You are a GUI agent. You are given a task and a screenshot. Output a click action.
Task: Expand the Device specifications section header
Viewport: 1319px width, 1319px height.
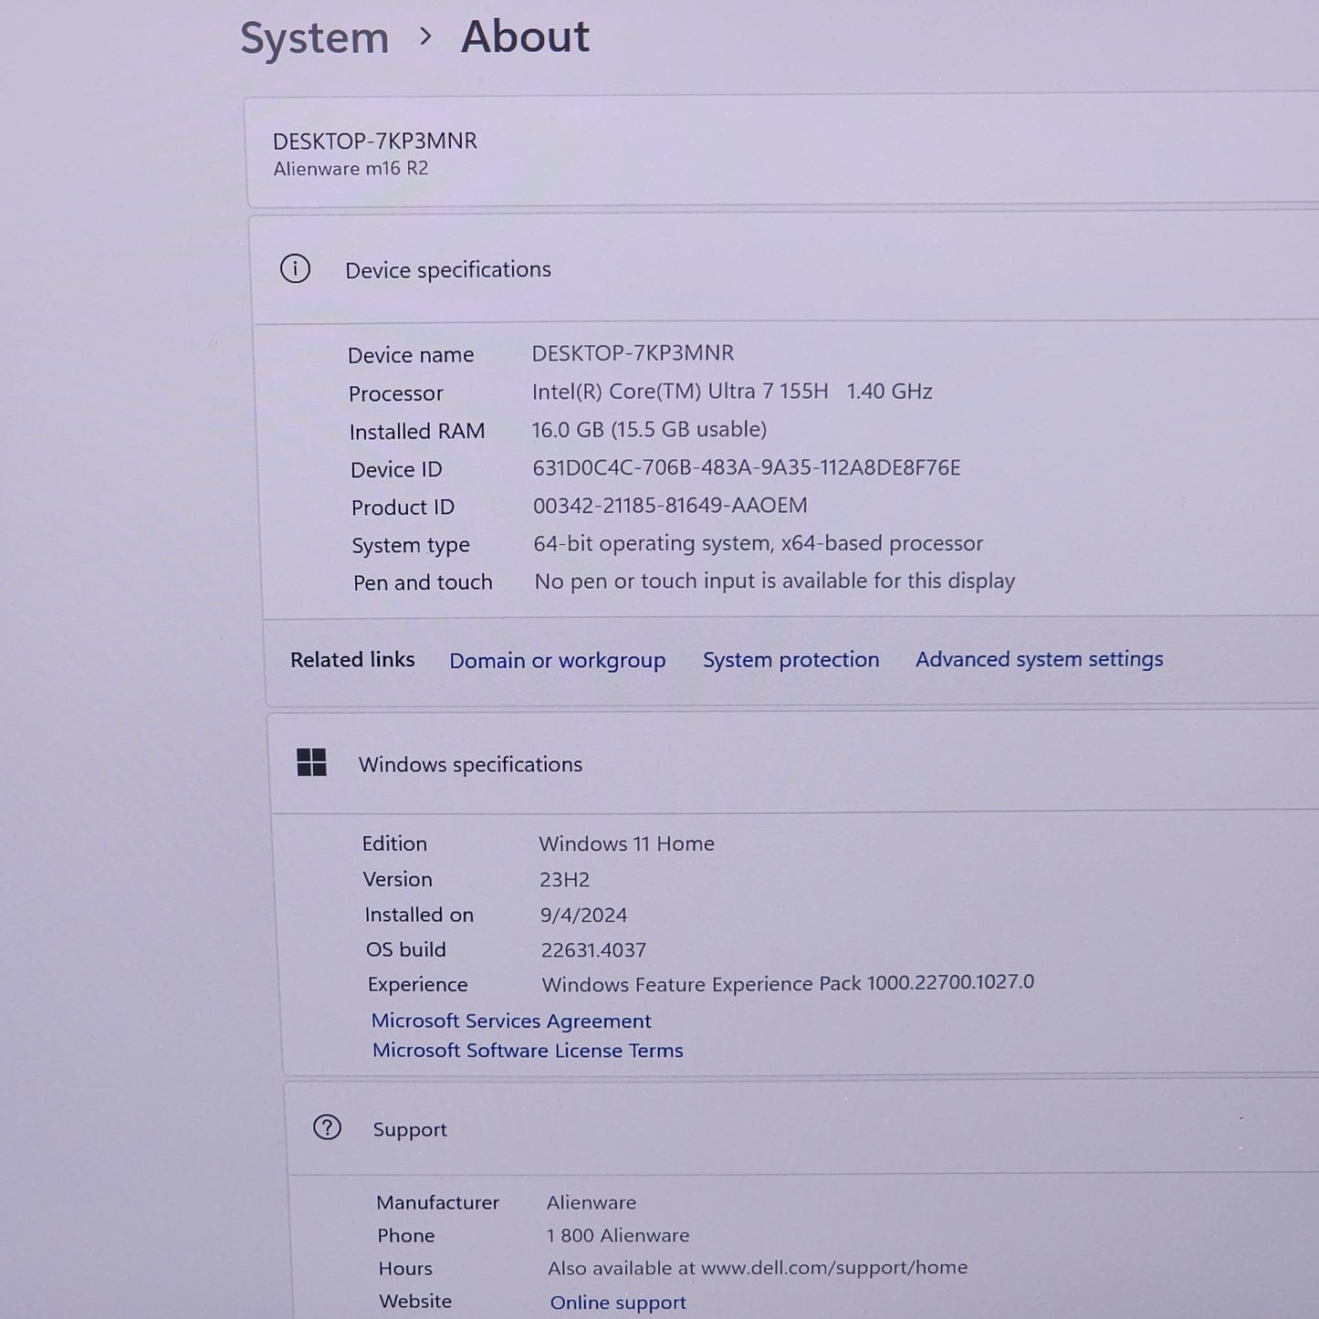tap(787, 269)
